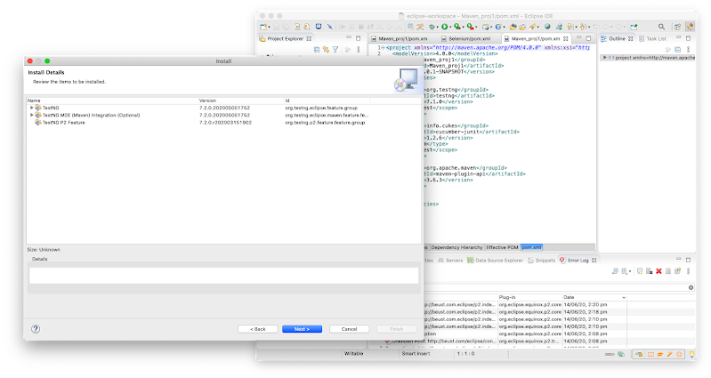Maximize the Outline panel
Image resolution: width=711 pixels, height=378 pixels.
point(689,38)
